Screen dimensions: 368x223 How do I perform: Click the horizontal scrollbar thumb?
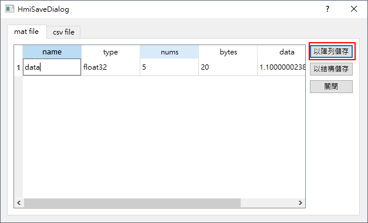tap(132, 203)
